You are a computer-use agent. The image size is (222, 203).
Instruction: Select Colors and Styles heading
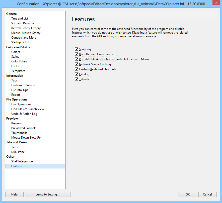[x=18, y=47]
